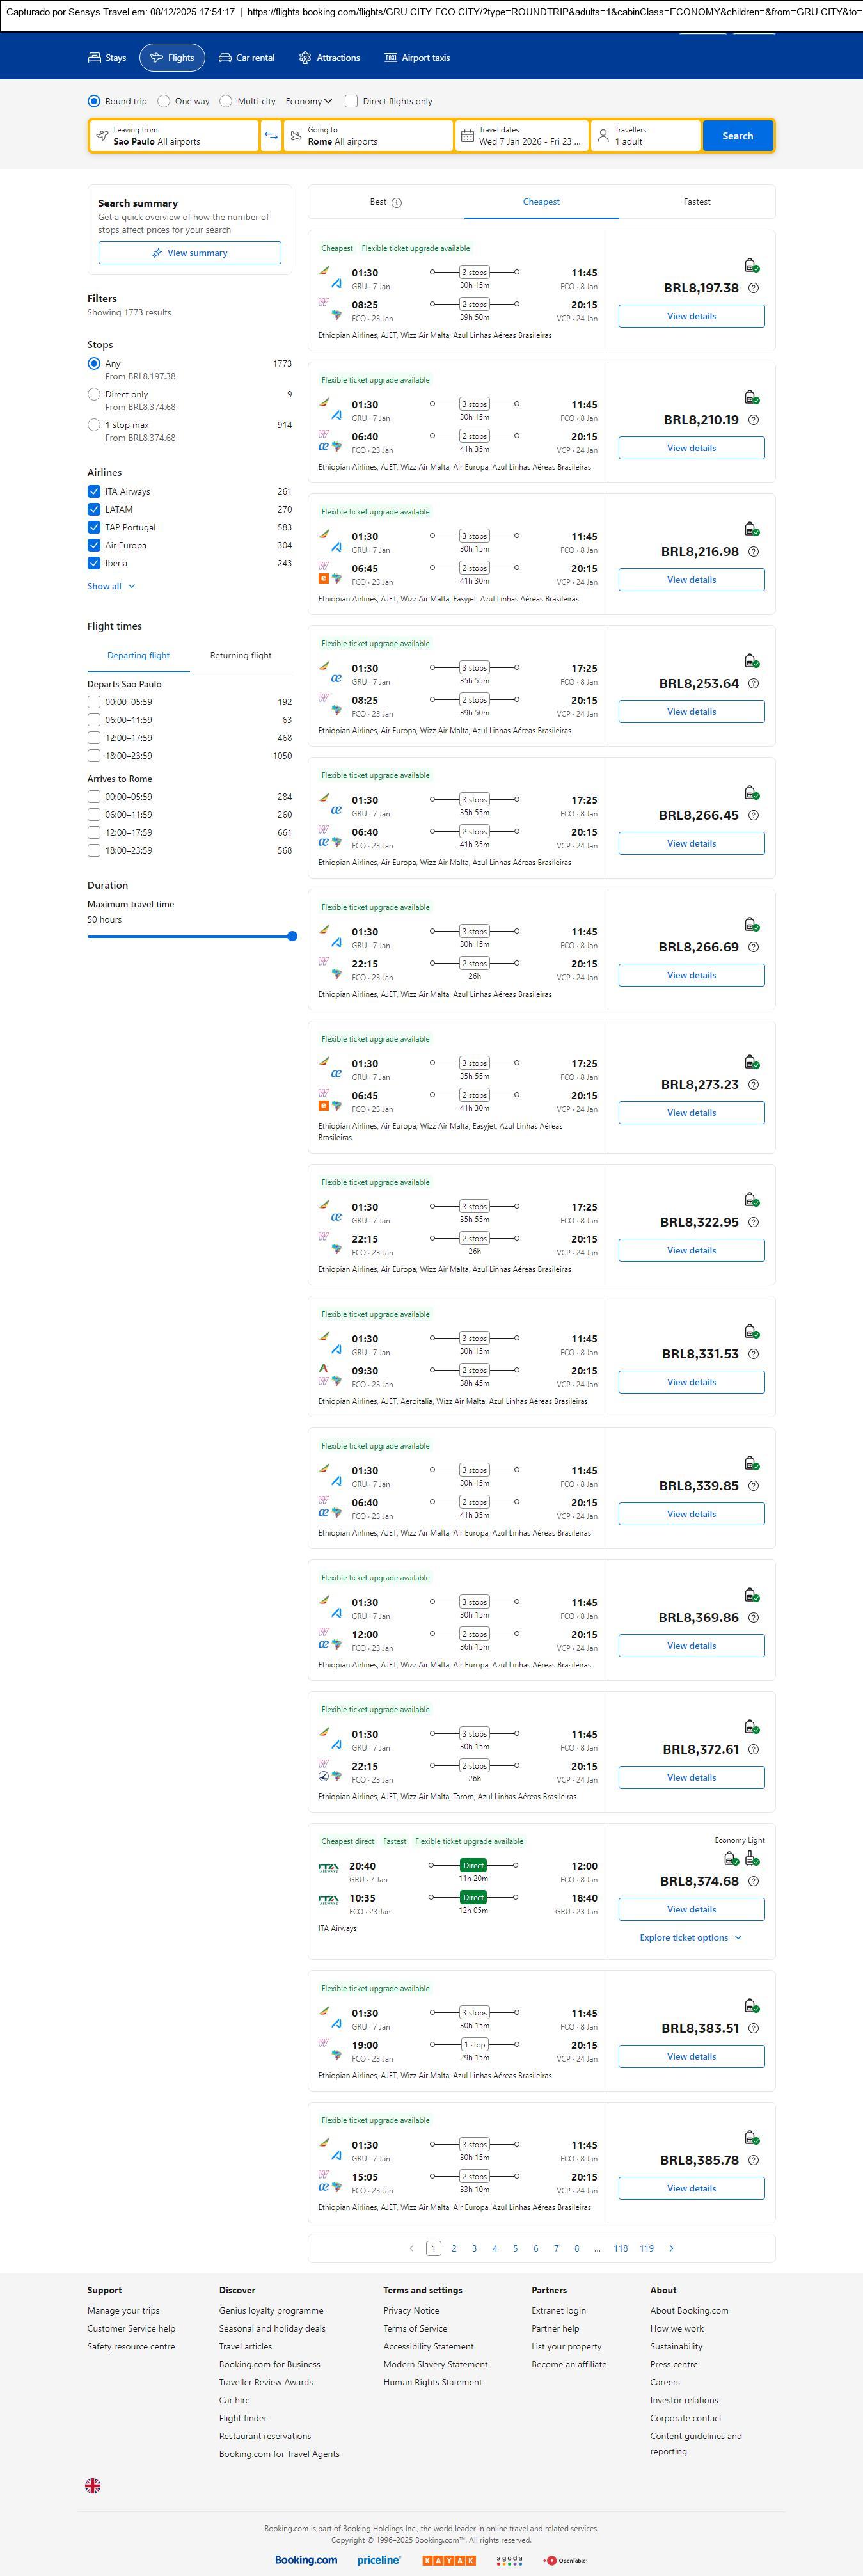
Task: Click the Airport taxis icon in navigation
Action: tap(390, 58)
